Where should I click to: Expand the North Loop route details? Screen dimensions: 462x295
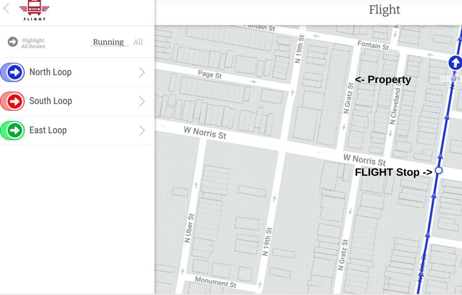(x=142, y=72)
